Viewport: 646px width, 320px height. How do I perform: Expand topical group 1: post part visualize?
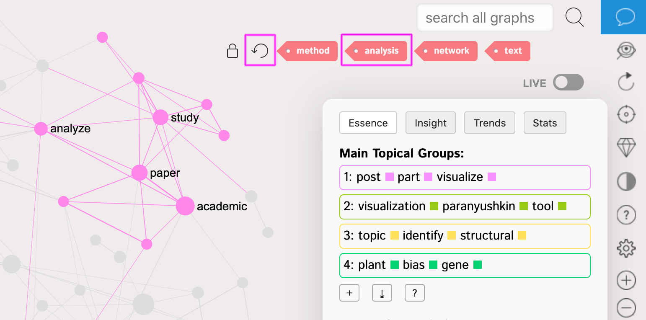pyautogui.click(x=465, y=177)
